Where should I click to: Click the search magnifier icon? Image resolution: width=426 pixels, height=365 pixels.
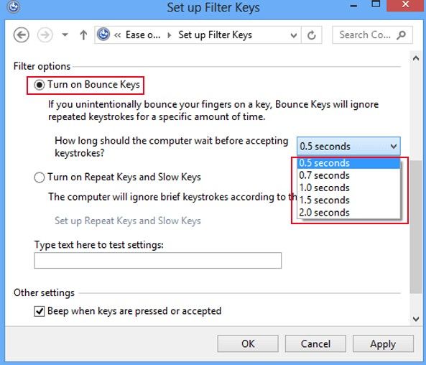(401, 35)
